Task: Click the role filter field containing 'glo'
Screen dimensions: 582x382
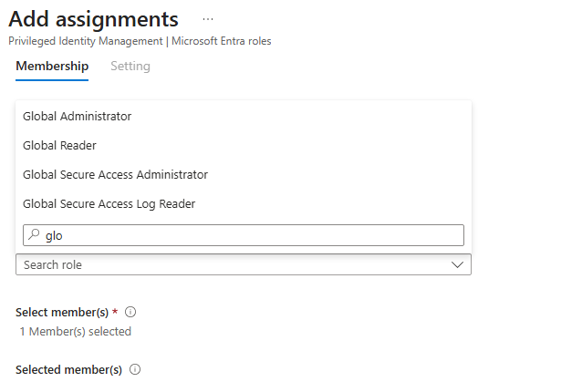Action: click(x=246, y=235)
